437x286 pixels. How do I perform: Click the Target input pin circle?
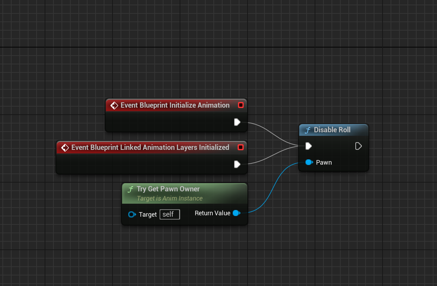tap(132, 214)
